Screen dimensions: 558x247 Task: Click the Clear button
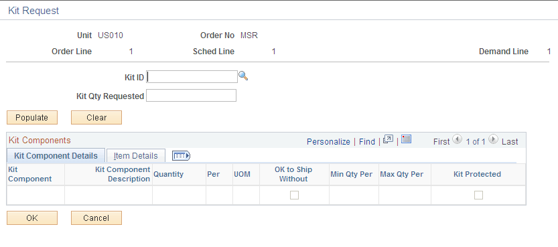(96, 118)
